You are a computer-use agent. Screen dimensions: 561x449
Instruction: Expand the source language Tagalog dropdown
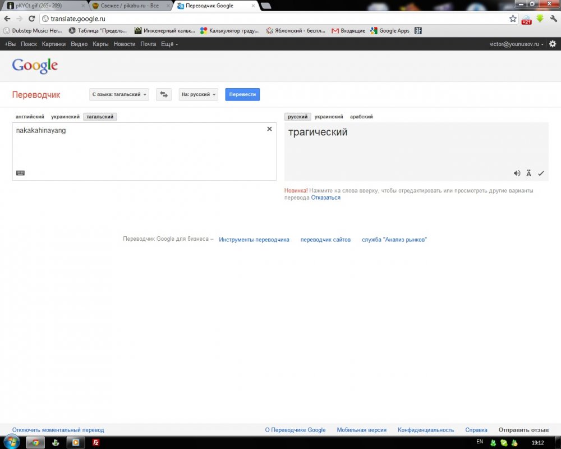coord(119,94)
